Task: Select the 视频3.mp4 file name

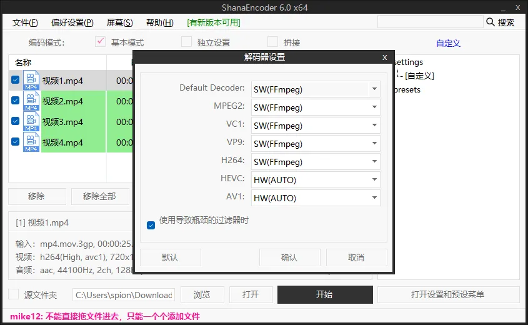Action: click(62, 122)
